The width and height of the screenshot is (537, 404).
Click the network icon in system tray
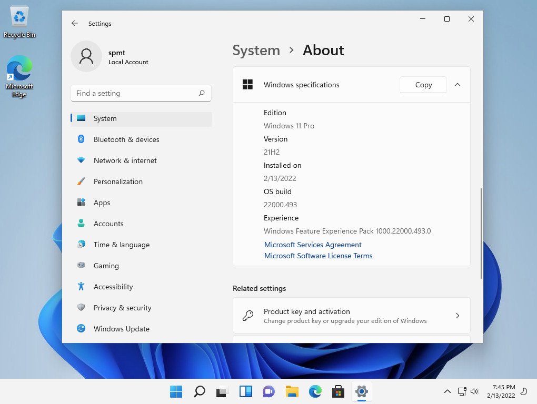[x=462, y=391]
